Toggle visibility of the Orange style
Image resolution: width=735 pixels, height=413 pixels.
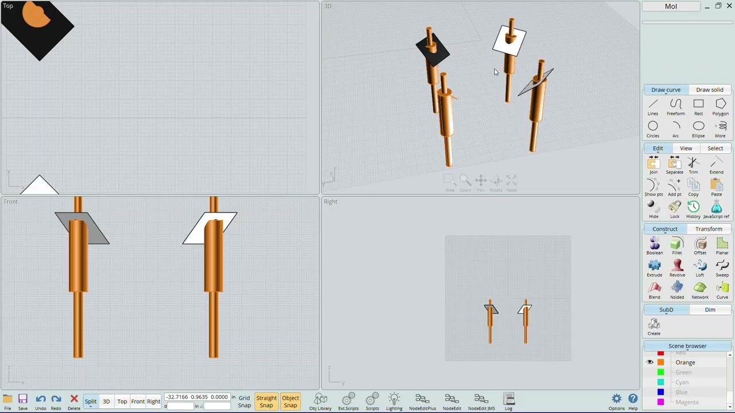pyautogui.click(x=650, y=363)
